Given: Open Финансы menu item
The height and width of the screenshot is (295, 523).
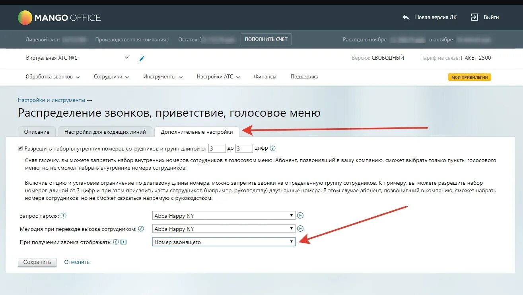Looking at the screenshot, I should click(x=265, y=77).
